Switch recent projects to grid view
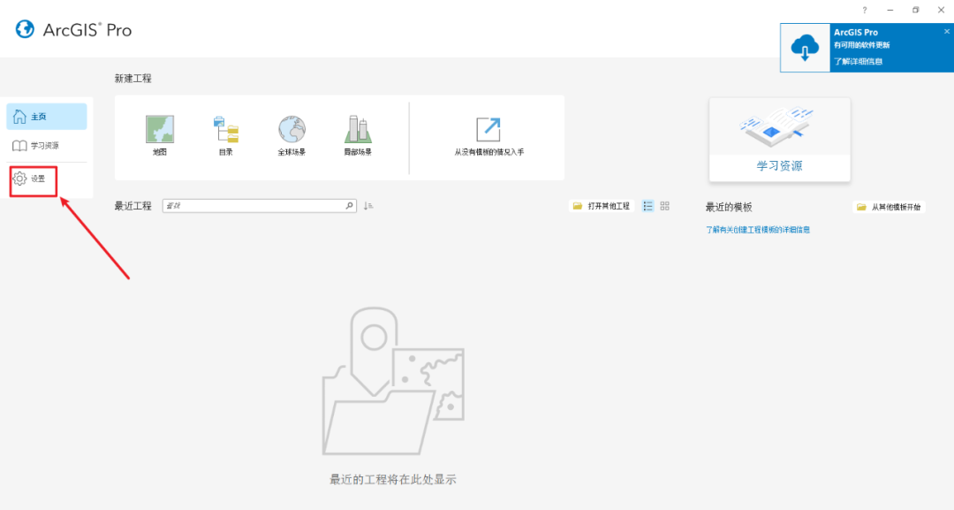Image resolution: width=954 pixels, height=510 pixels. [662, 206]
